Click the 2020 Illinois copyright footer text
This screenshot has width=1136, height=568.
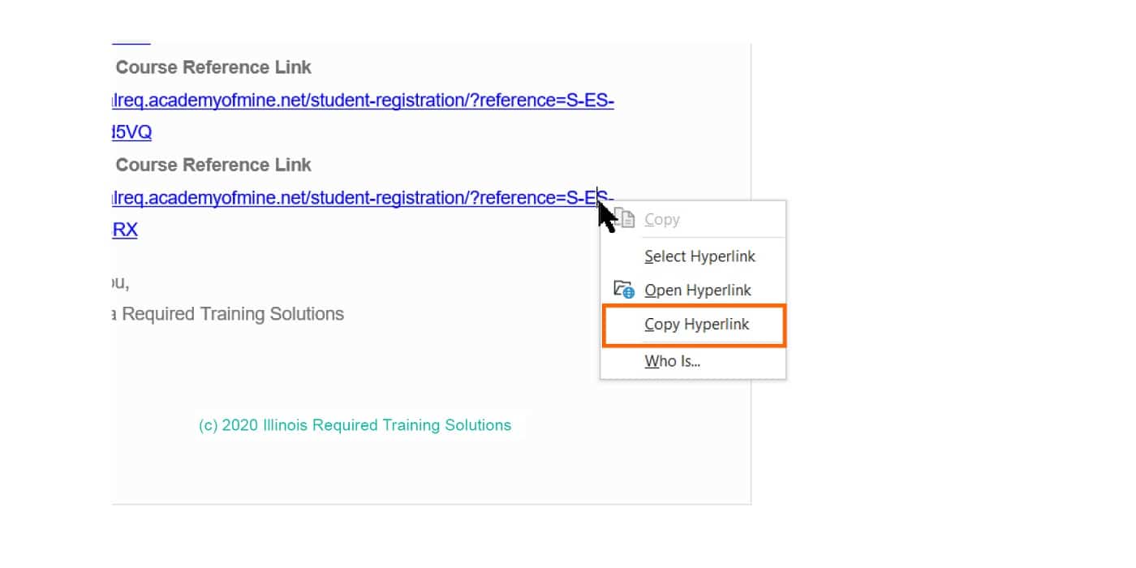pos(355,425)
